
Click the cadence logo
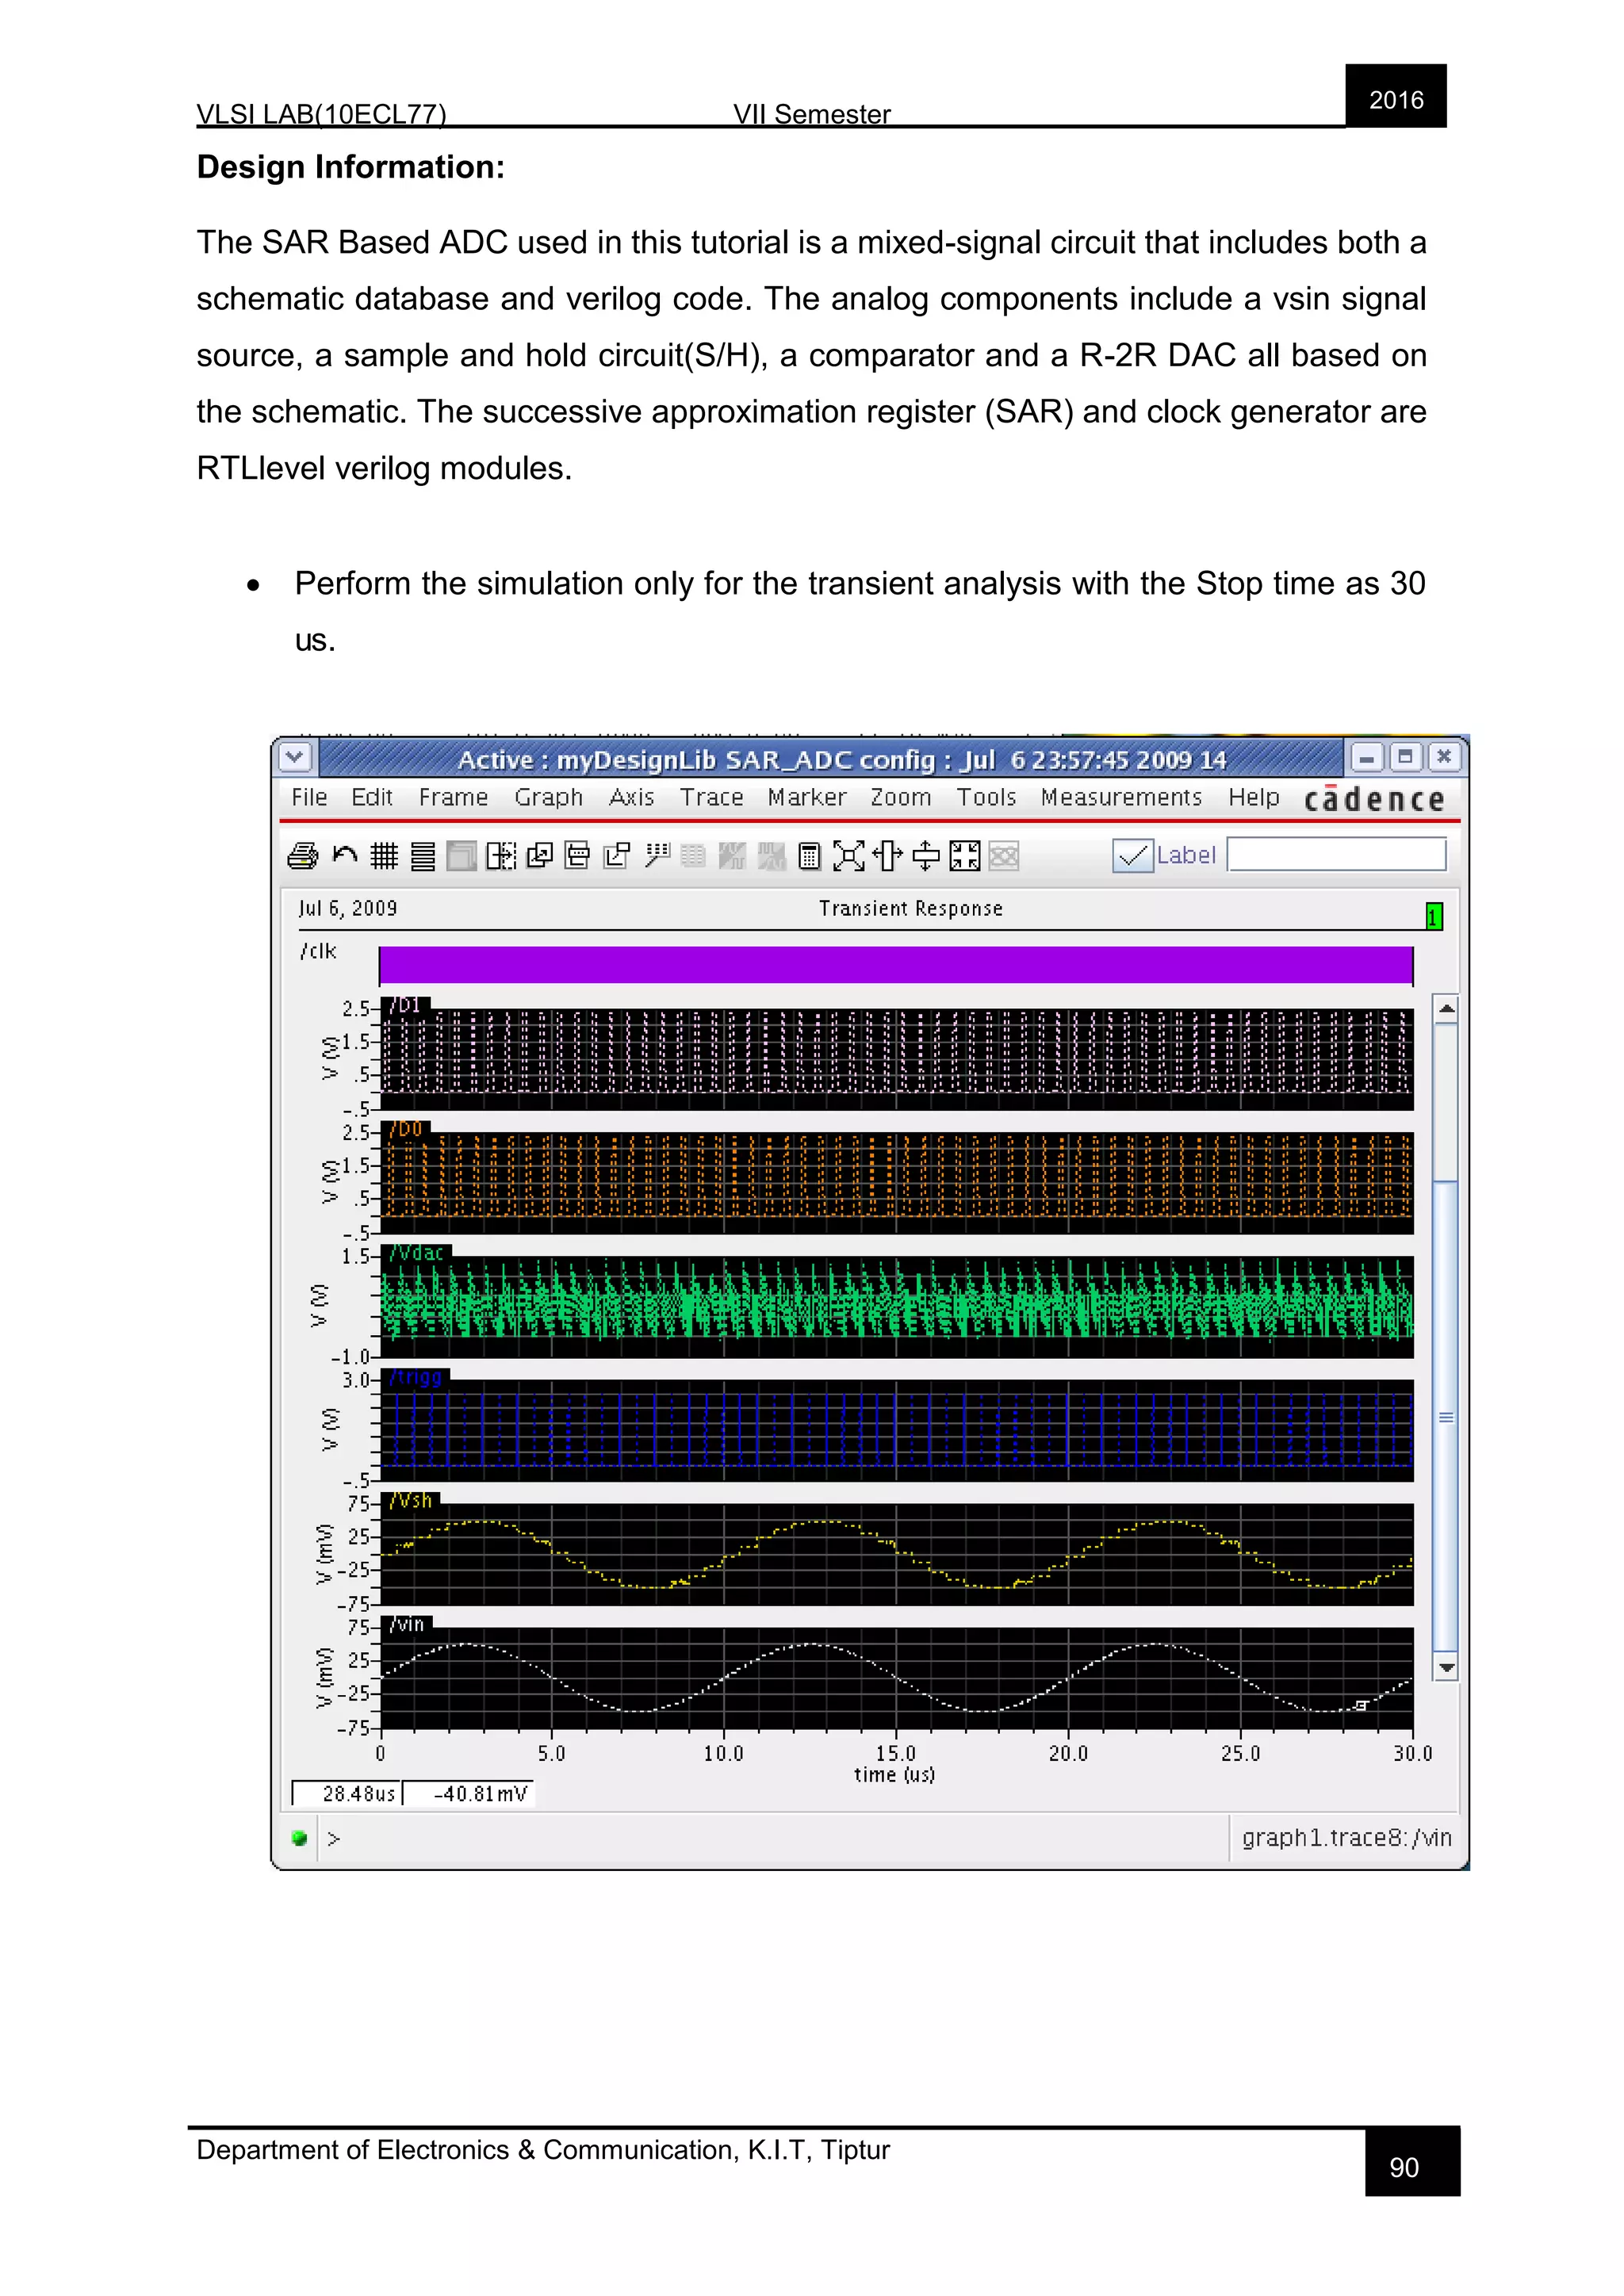(x=1374, y=798)
